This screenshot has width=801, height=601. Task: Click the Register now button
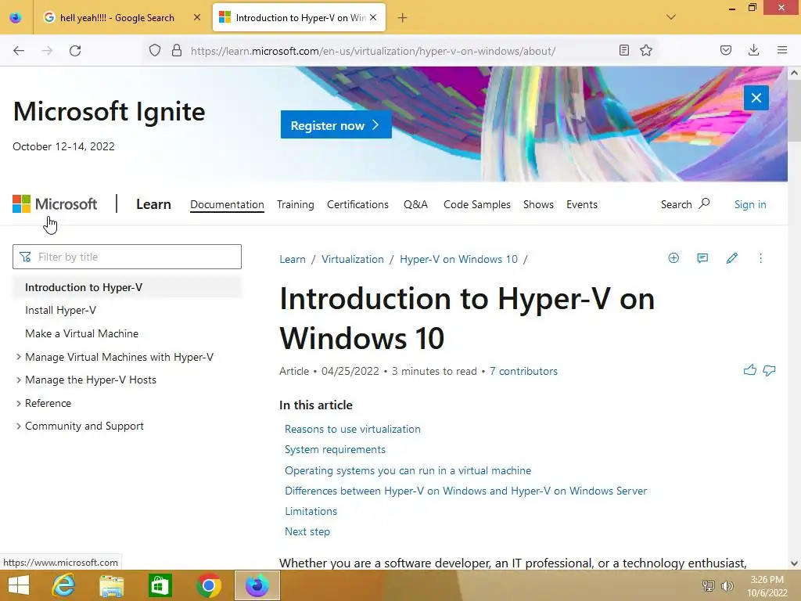(336, 124)
